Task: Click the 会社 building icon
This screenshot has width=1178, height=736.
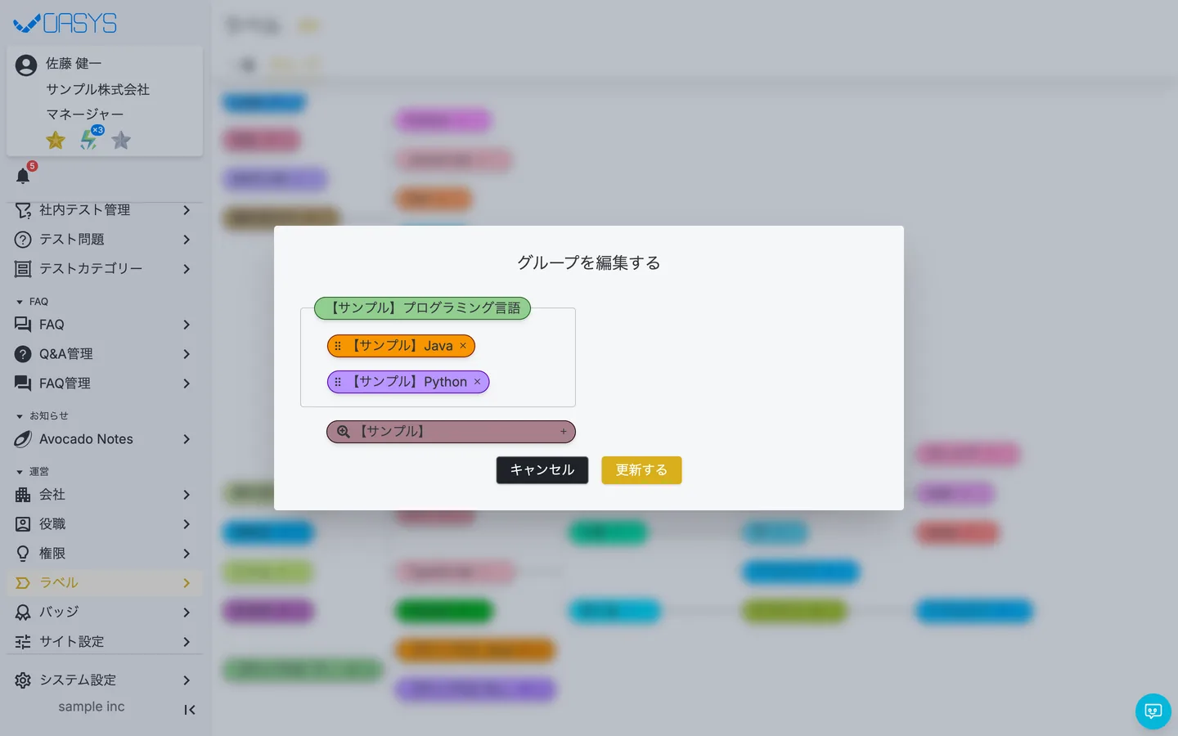Action: point(23,495)
